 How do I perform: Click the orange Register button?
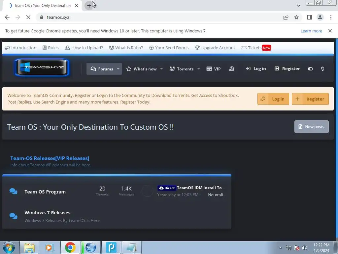click(x=310, y=99)
